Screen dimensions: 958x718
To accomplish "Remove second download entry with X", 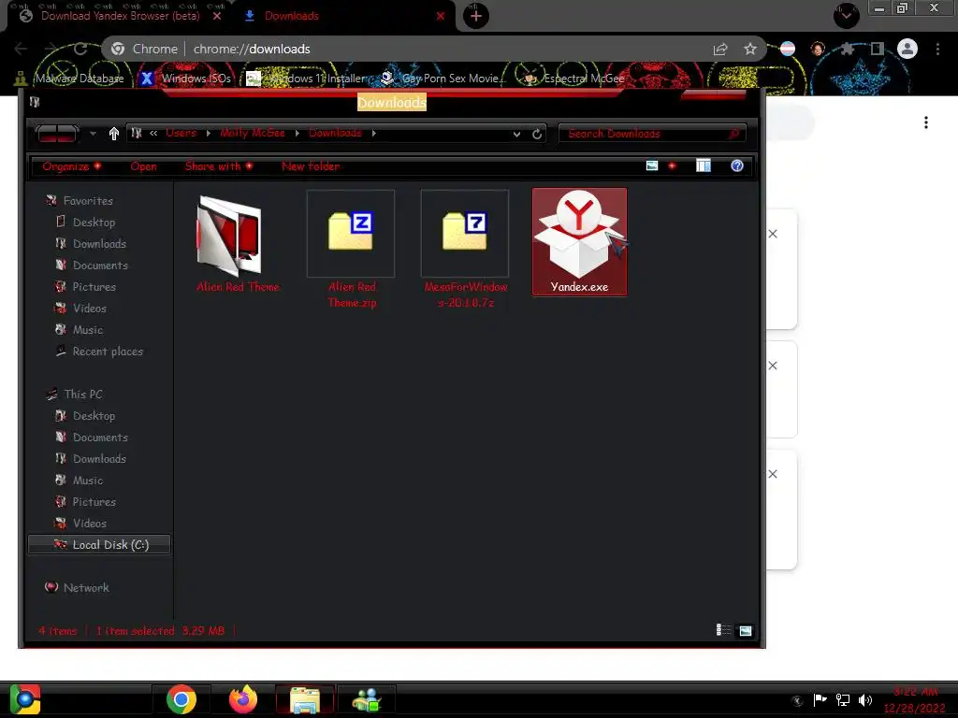I will tap(773, 366).
